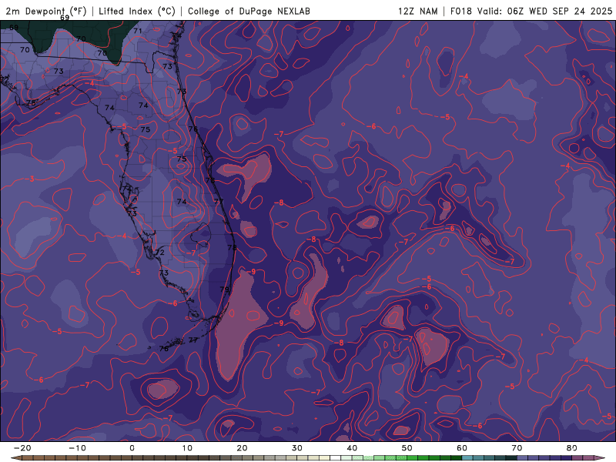Click the 0 tick label on colorbar
The image size is (616, 462).
pos(132,448)
